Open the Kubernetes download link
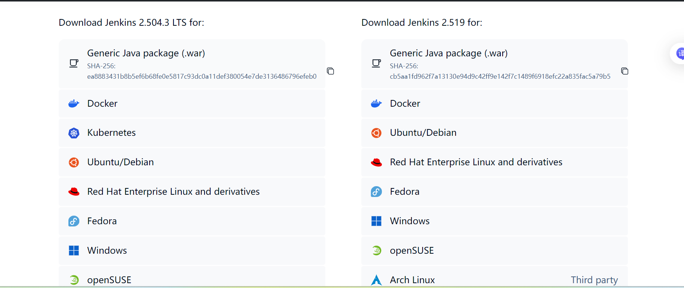The height and width of the screenshot is (288, 684). click(x=192, y=133)
